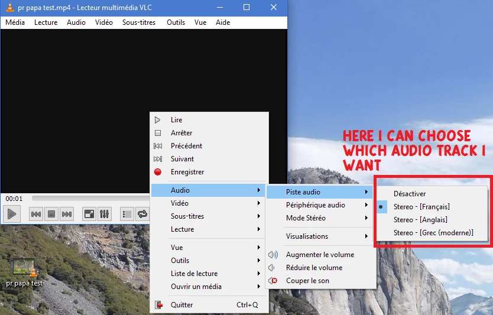Click Augmenter le volume

321,255
